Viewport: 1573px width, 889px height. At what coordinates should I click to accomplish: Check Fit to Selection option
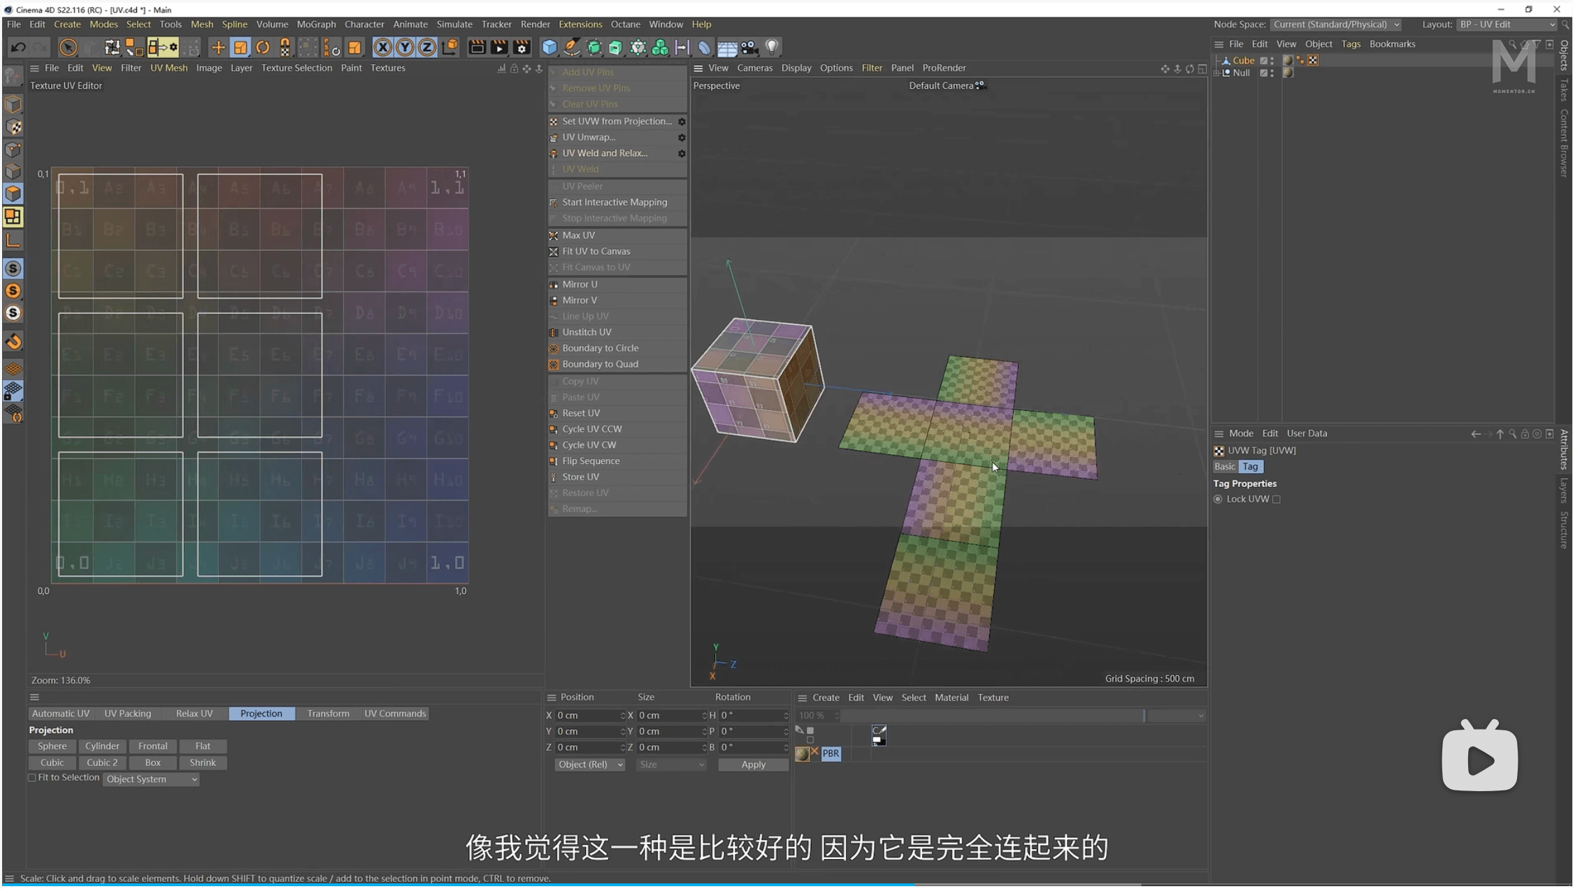coord(32,778)
